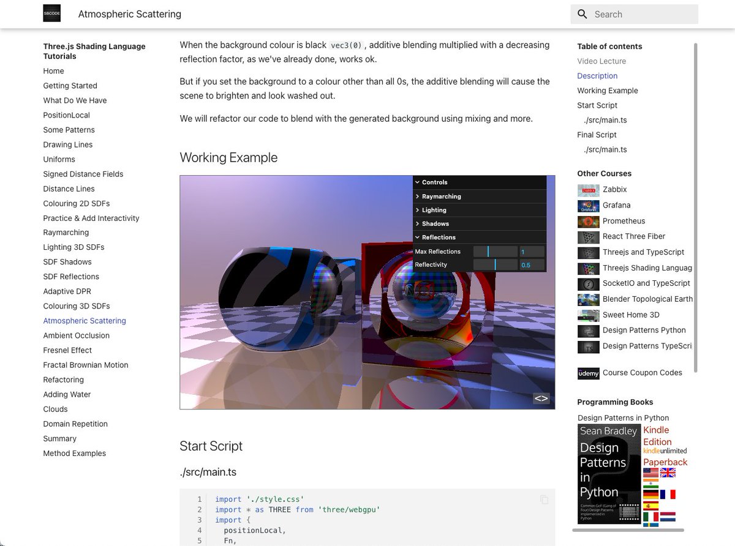This screenshot has height=546, width=735.
Task: Click the search magnifier icon
Action: (581, 13)
